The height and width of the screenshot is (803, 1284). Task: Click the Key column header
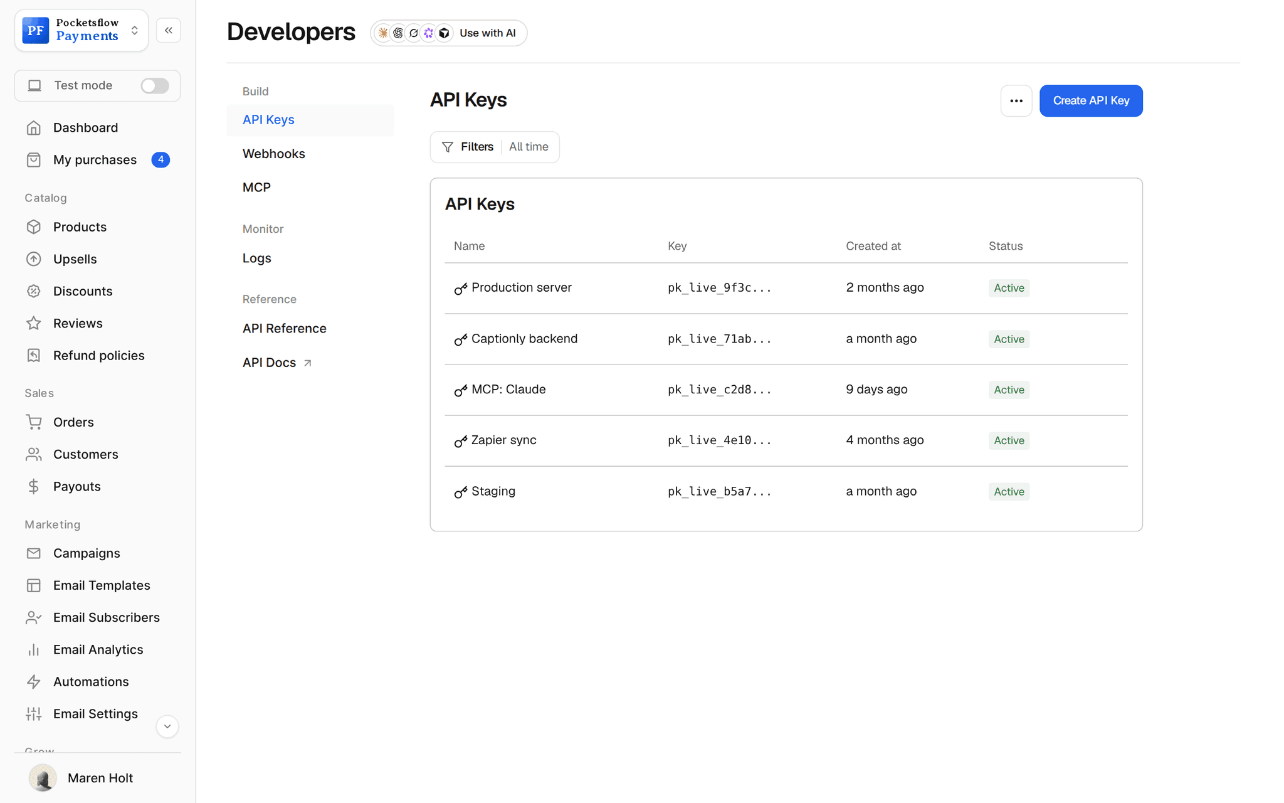(677, 246)
